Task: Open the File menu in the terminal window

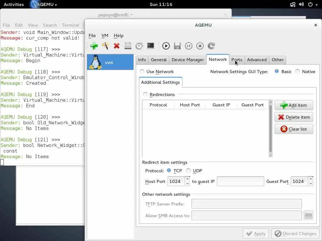Action: tap(6, 25)
